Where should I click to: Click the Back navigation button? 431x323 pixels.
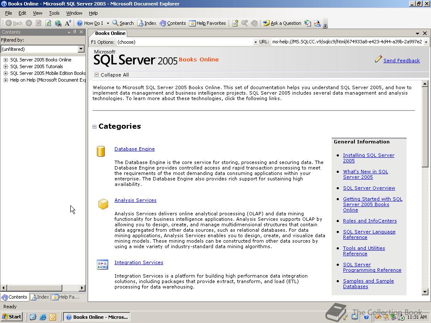(x=14, y=24)
